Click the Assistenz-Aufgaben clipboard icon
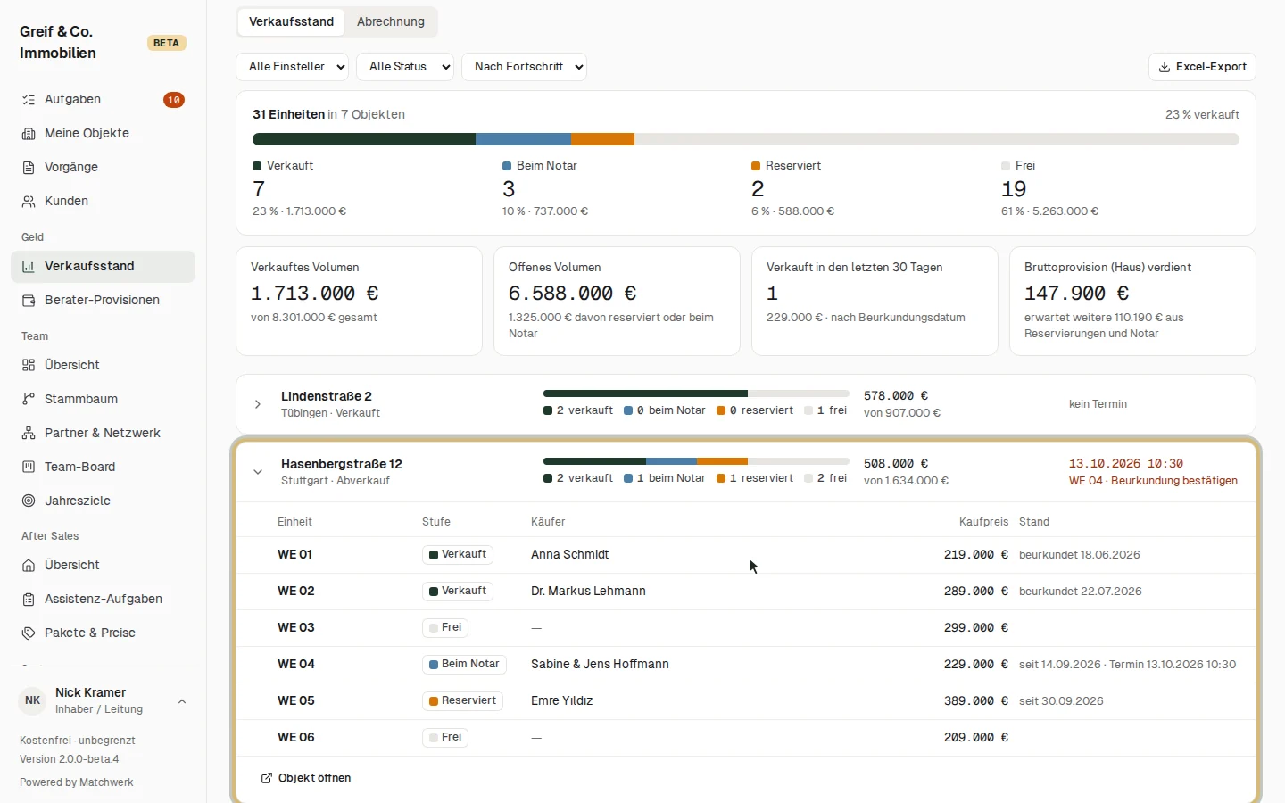Image resolution: width=1285 pixels, height=803 pixels. (29, 600)
